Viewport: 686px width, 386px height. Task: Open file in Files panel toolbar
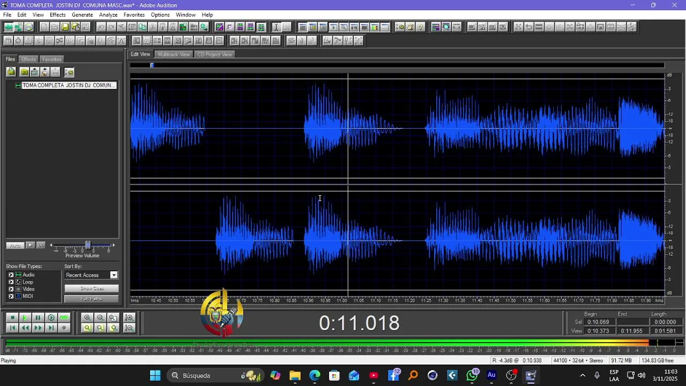pyautogui.click(x=11, y=72)
